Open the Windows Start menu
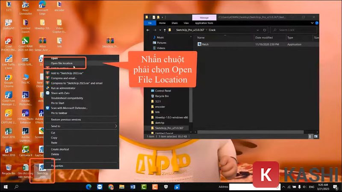Screen dimensions: 342x192 pos(6,187)
